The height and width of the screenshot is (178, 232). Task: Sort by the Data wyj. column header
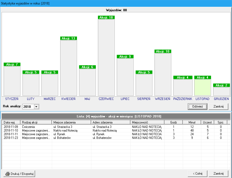point(11,122)
